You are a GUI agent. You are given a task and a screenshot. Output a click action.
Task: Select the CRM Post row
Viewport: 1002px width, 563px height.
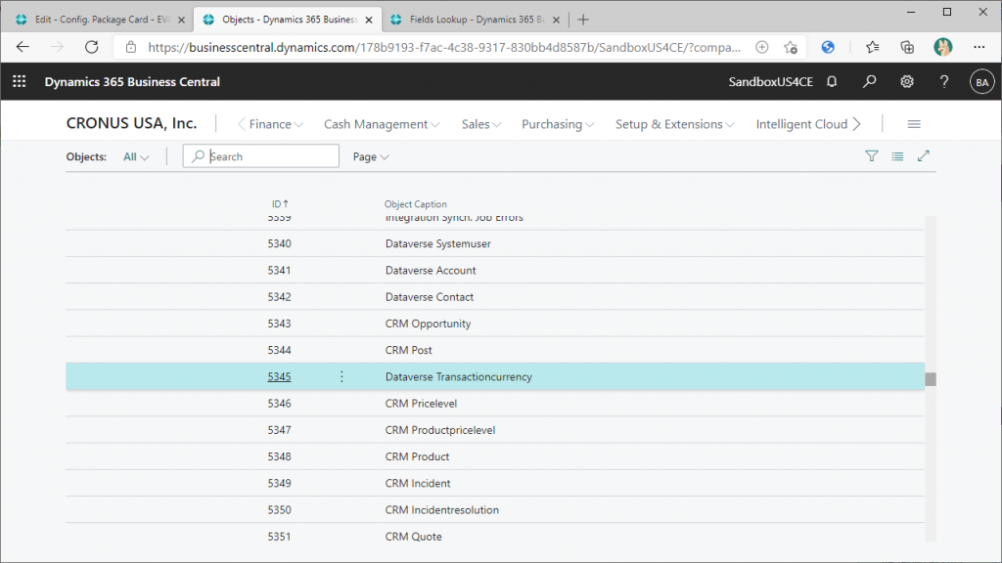[x=495, y=351]
